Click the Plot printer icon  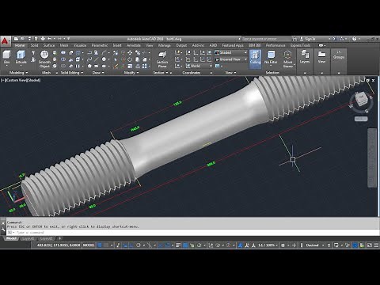(43, 39)
